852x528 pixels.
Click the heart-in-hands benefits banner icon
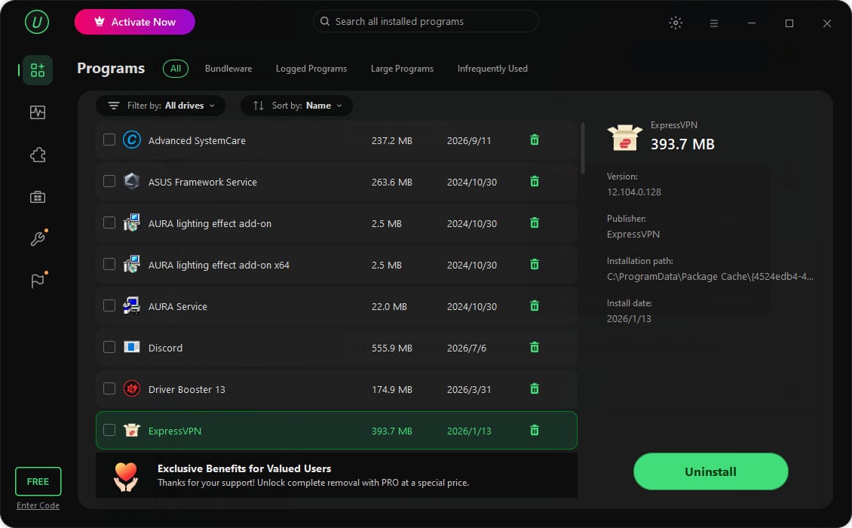pos(126,477)
